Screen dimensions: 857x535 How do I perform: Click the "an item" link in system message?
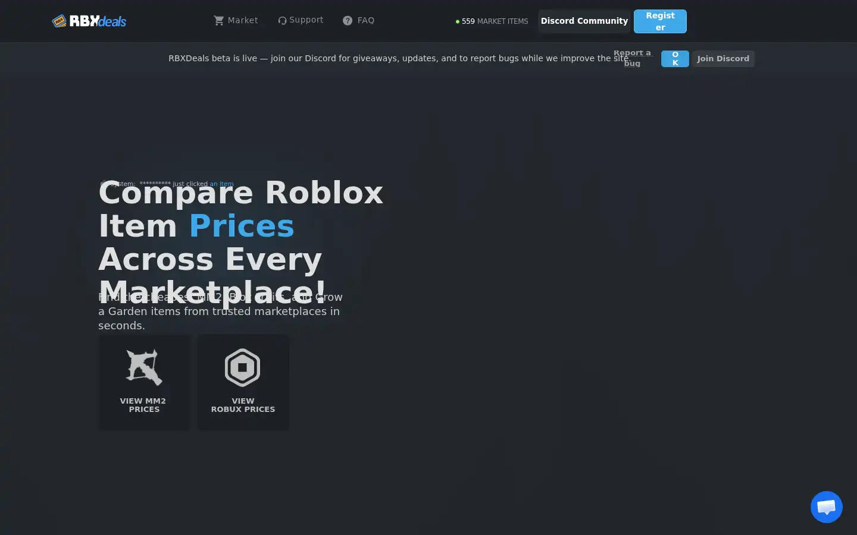[x=221, y=184]
